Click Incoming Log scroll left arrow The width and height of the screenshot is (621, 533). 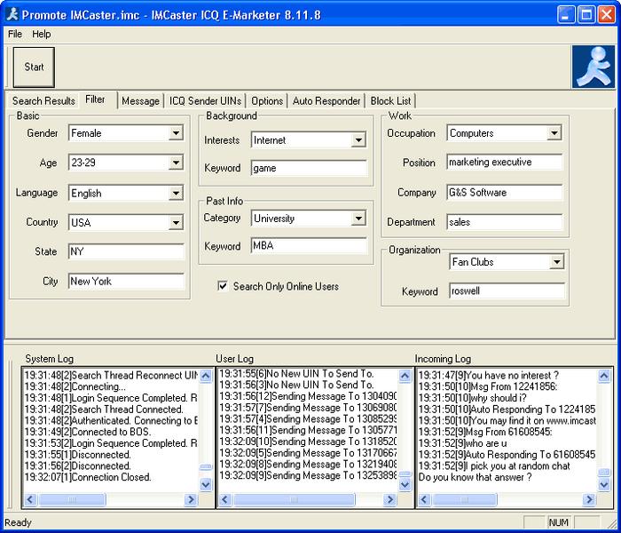425,499
